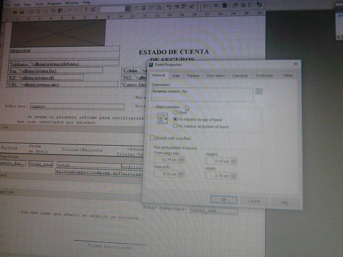
Task: Open the Properties window toolbar icon
Action: pyautogui.click(x=151, y=8)
